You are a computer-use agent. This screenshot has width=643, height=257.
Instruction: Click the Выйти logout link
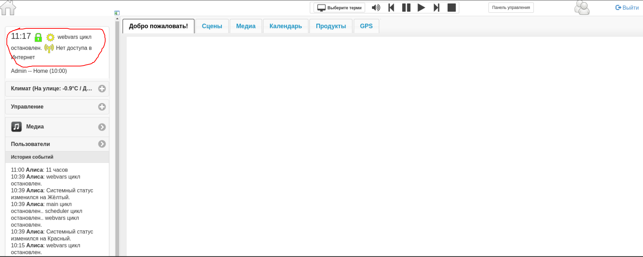[x=627, y=8]
